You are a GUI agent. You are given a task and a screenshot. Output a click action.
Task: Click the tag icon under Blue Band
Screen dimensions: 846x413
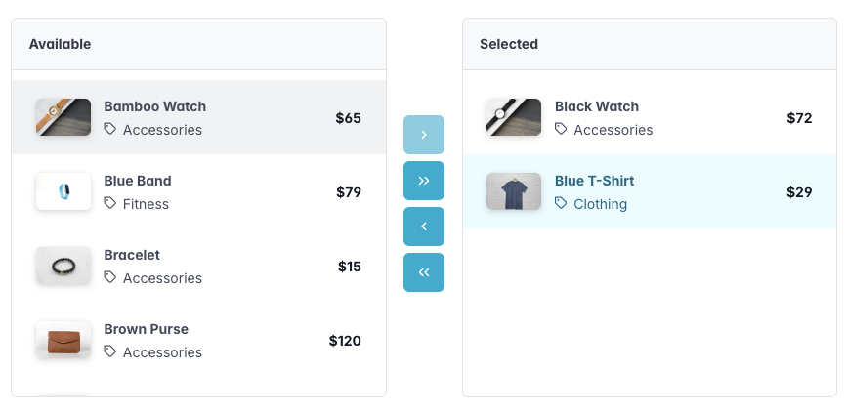(x=110, y=203)
